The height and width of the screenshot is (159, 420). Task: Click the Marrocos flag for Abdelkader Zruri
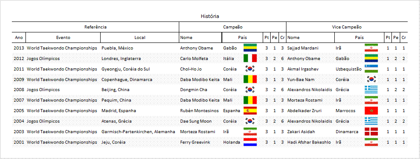click(x=371, y=110)
